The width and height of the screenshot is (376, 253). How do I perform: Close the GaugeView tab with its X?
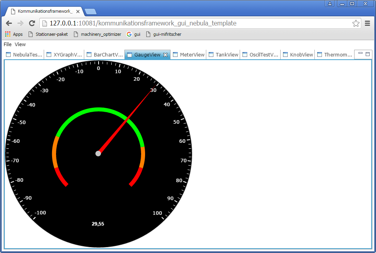click(x=165, y=55)
